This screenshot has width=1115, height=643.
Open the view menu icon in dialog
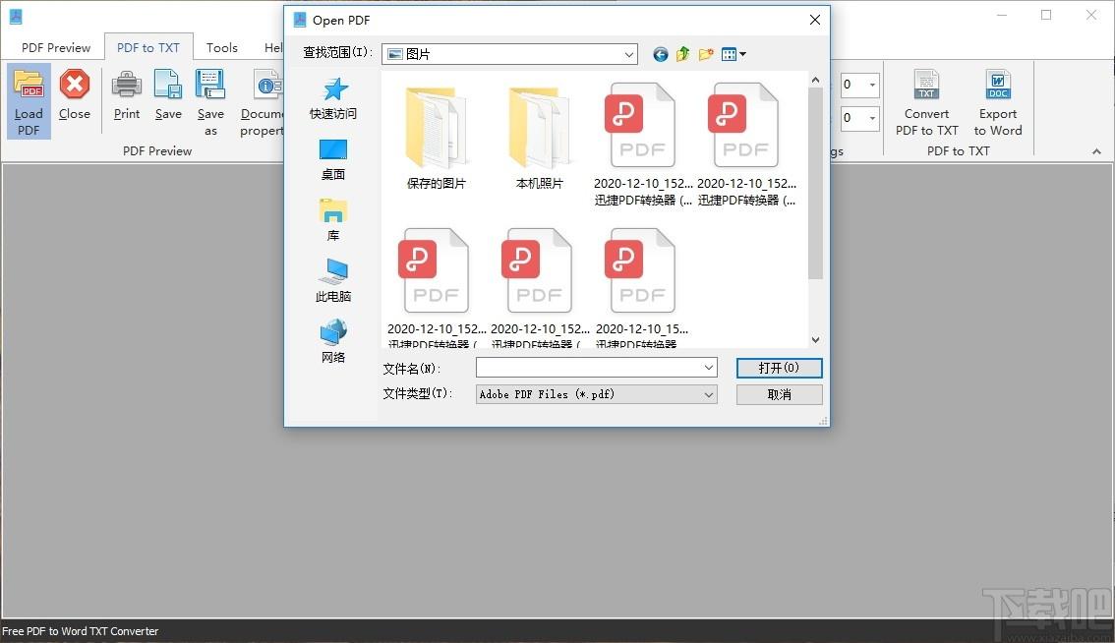tap(734, 54)
